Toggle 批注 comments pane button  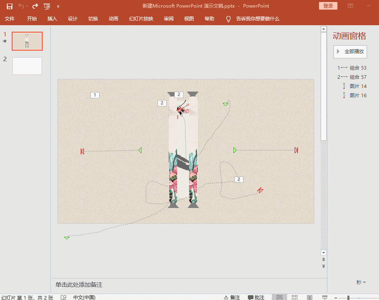tap(256, 297)
